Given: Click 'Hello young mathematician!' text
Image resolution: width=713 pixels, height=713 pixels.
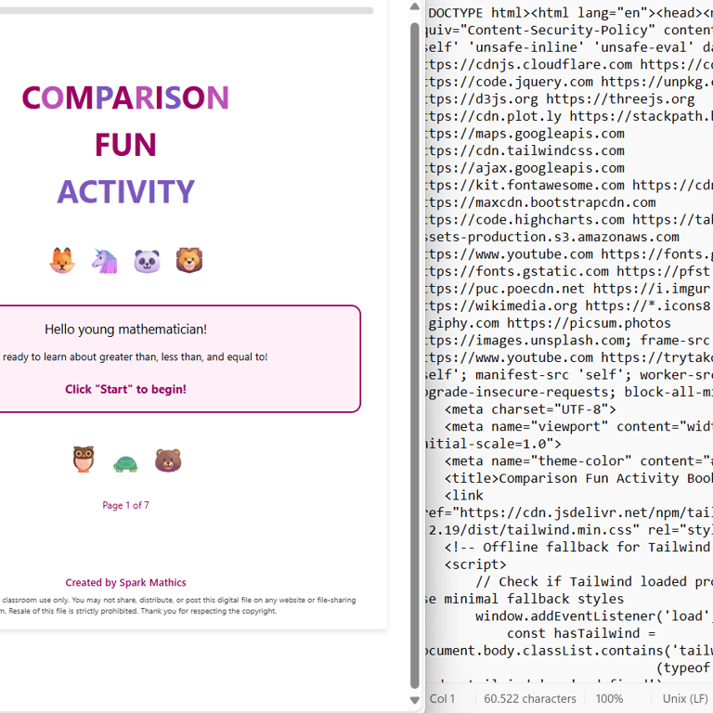Looking at the screenshot, I should pyautogui.click(x=125, y=330).
